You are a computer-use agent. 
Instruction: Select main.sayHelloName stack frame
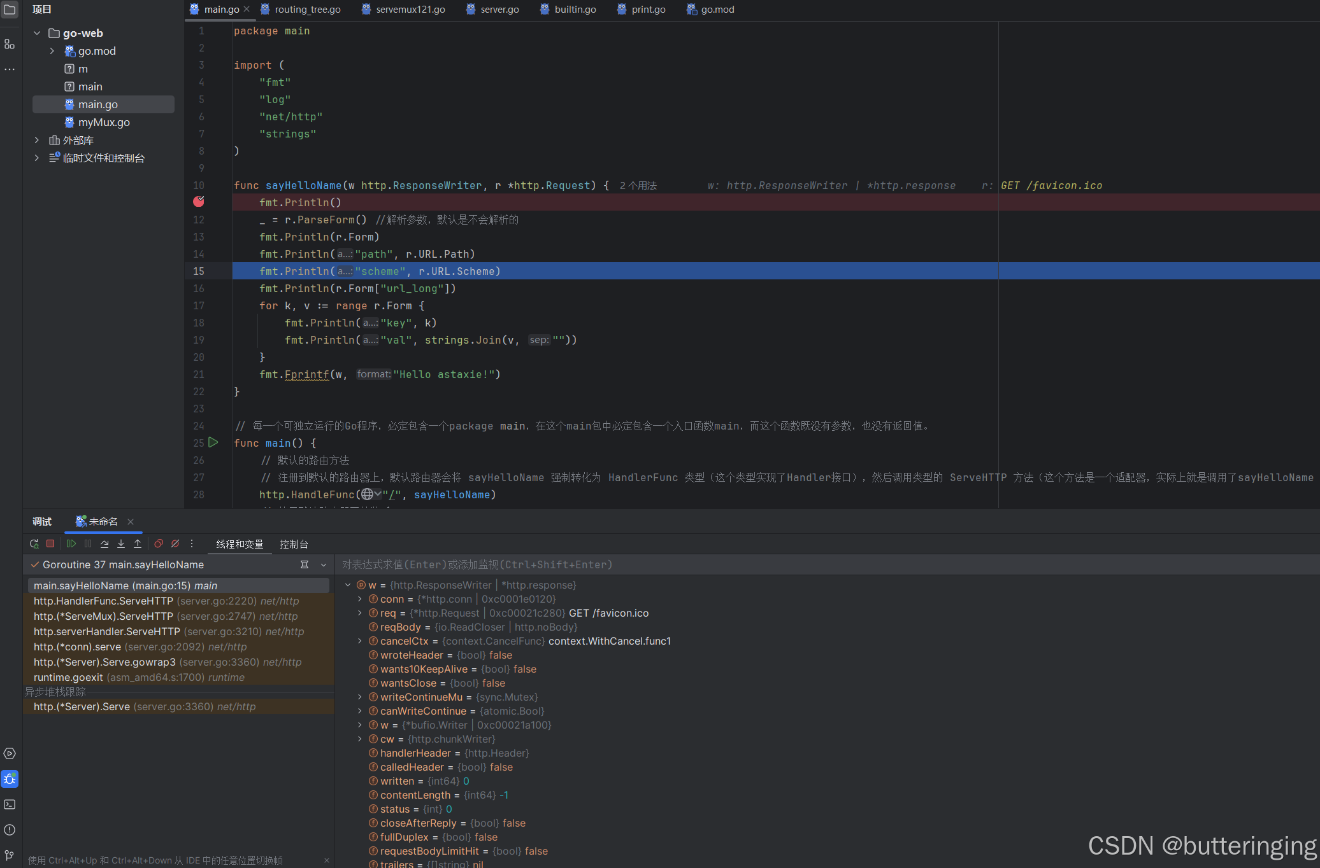pyautogui.click(x=179, y=585)
